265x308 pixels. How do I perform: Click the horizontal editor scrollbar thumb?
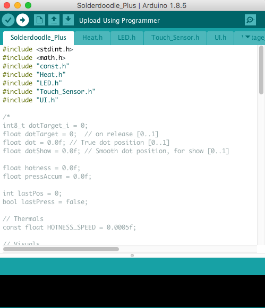coord(61,249)
